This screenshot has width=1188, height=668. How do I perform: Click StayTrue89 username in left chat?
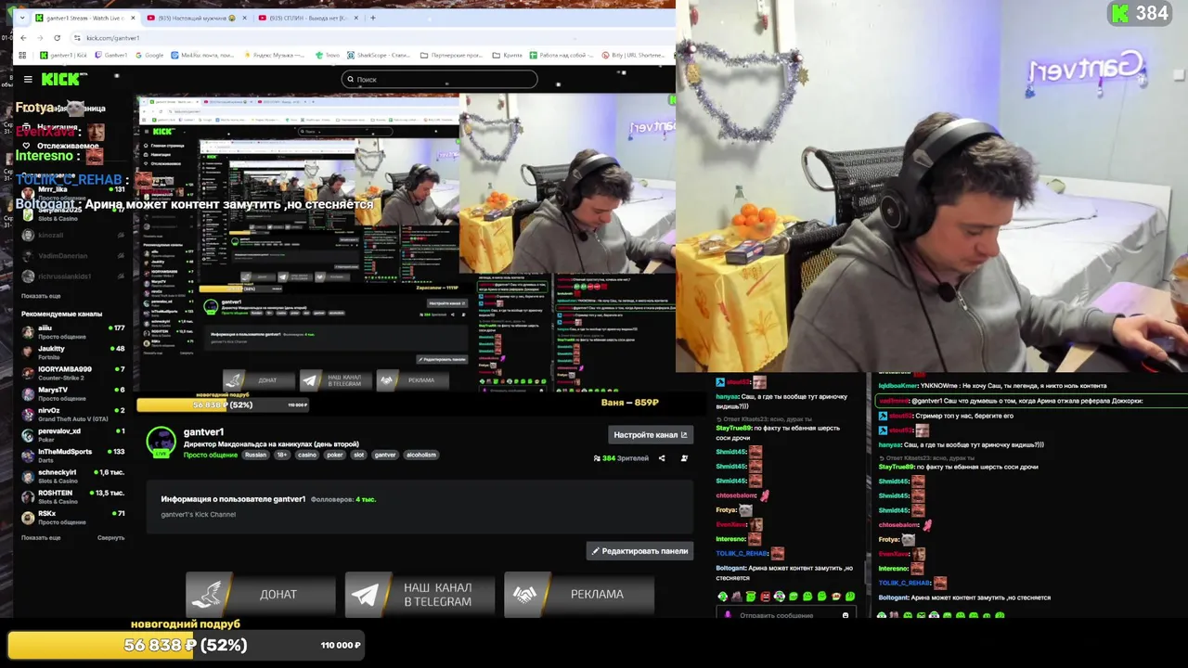[x=733, y=428]
